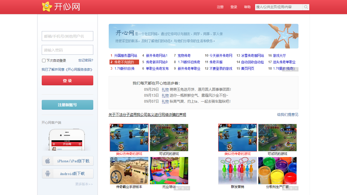
Task: Tick the 下次自动登录 checkbox
Action: click(x=44, y=61)
